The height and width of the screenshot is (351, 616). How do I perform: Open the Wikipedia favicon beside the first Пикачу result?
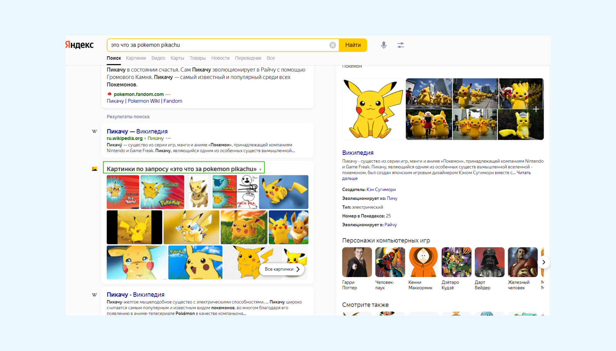(x=94, y=131)
